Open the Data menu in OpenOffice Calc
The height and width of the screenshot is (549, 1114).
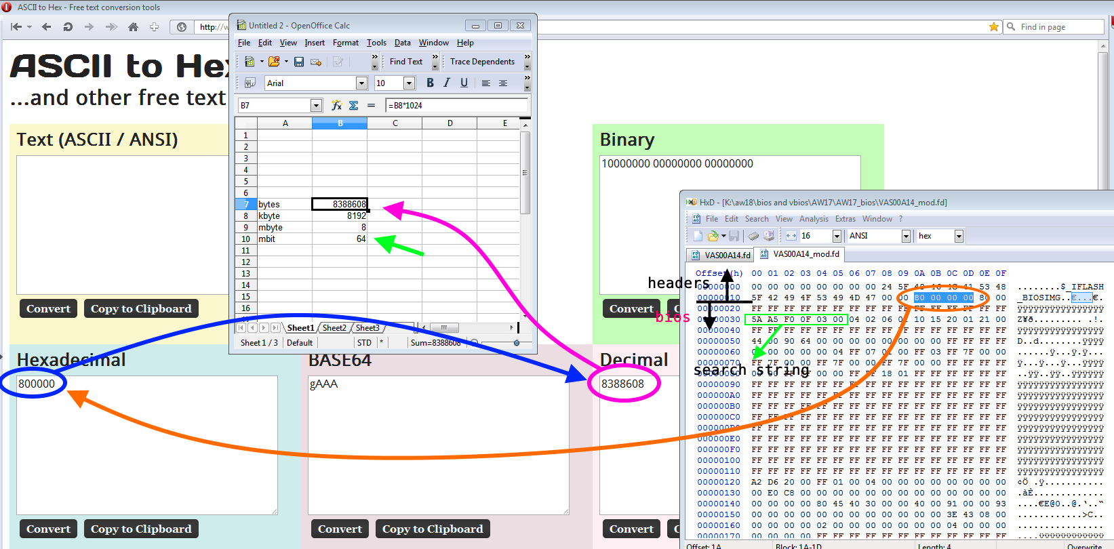tap(403, 43)
